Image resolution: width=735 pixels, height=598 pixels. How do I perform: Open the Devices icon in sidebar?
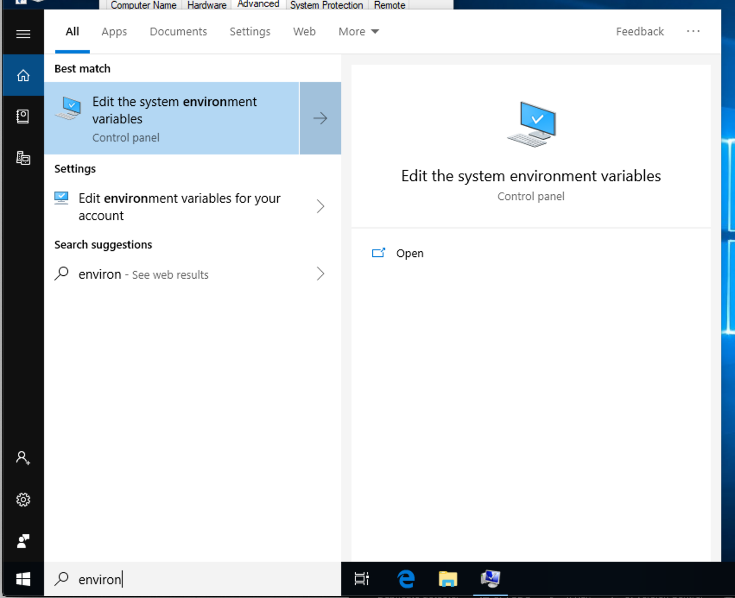pos(23,158)
